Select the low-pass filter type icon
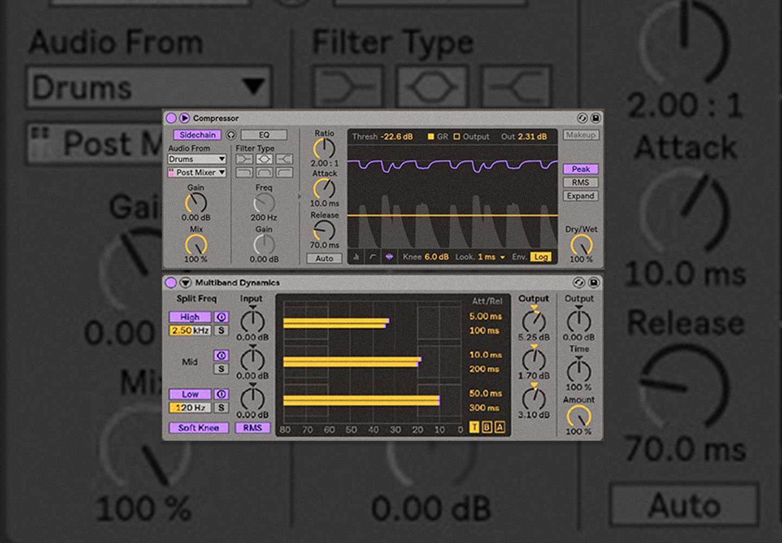782x543 pixels. 244,172
